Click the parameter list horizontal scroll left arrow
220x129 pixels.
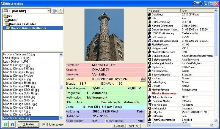click(149, 125)
